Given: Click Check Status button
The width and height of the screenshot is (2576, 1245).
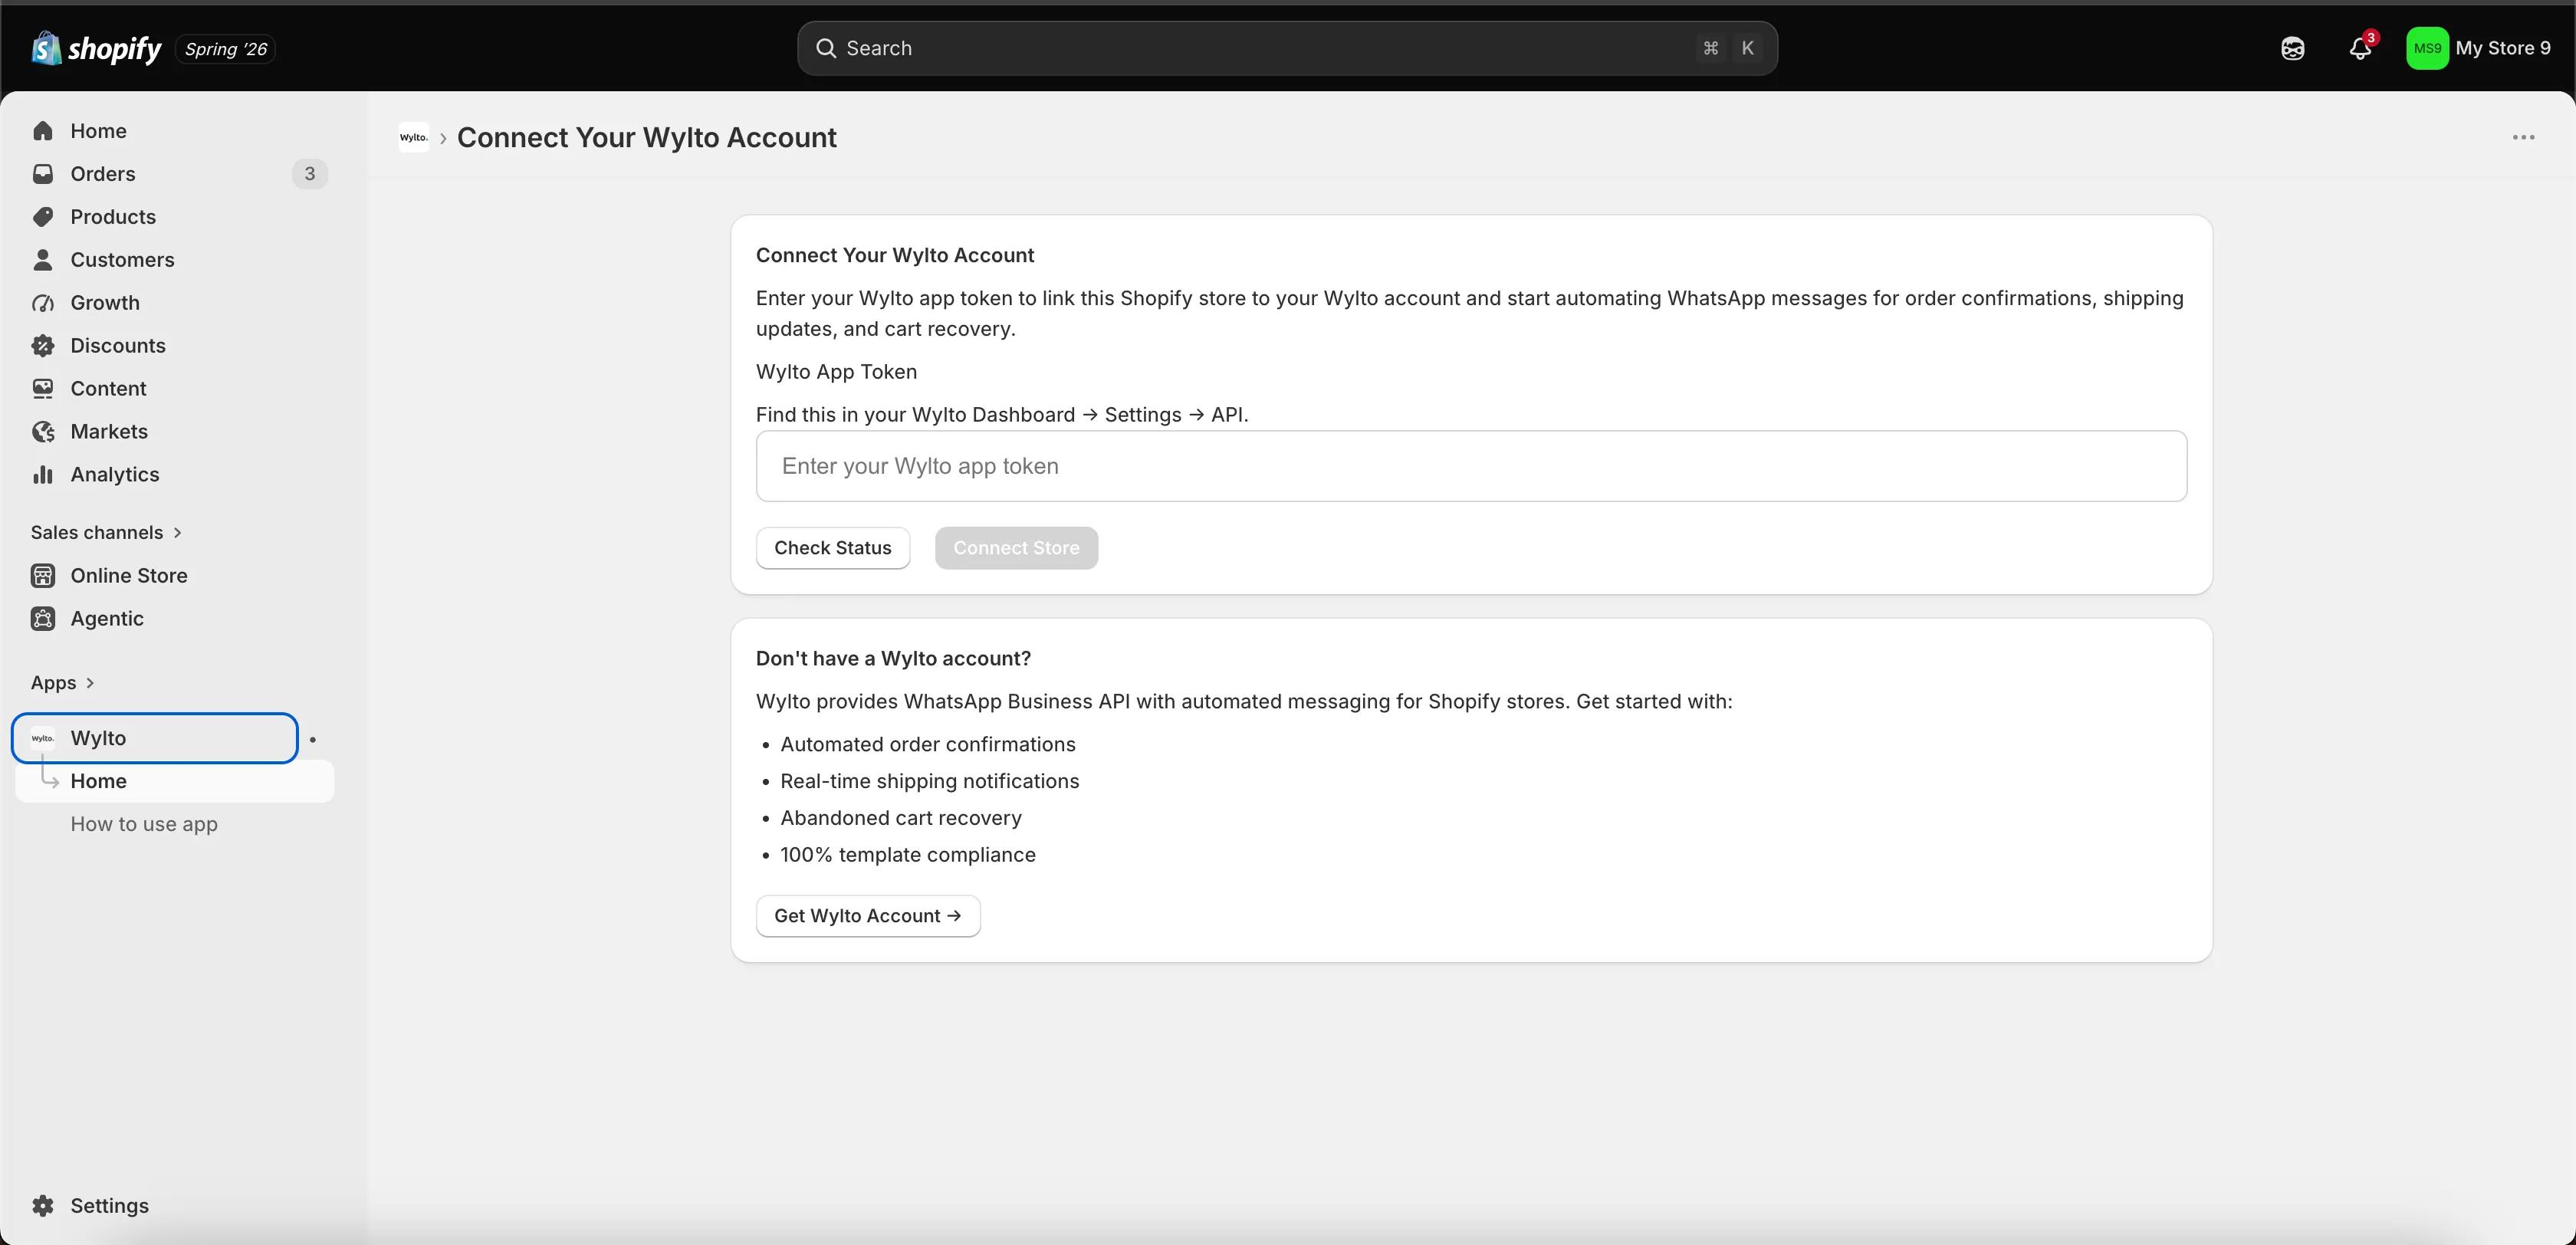Looking at the screenshot, I should 833,548.
